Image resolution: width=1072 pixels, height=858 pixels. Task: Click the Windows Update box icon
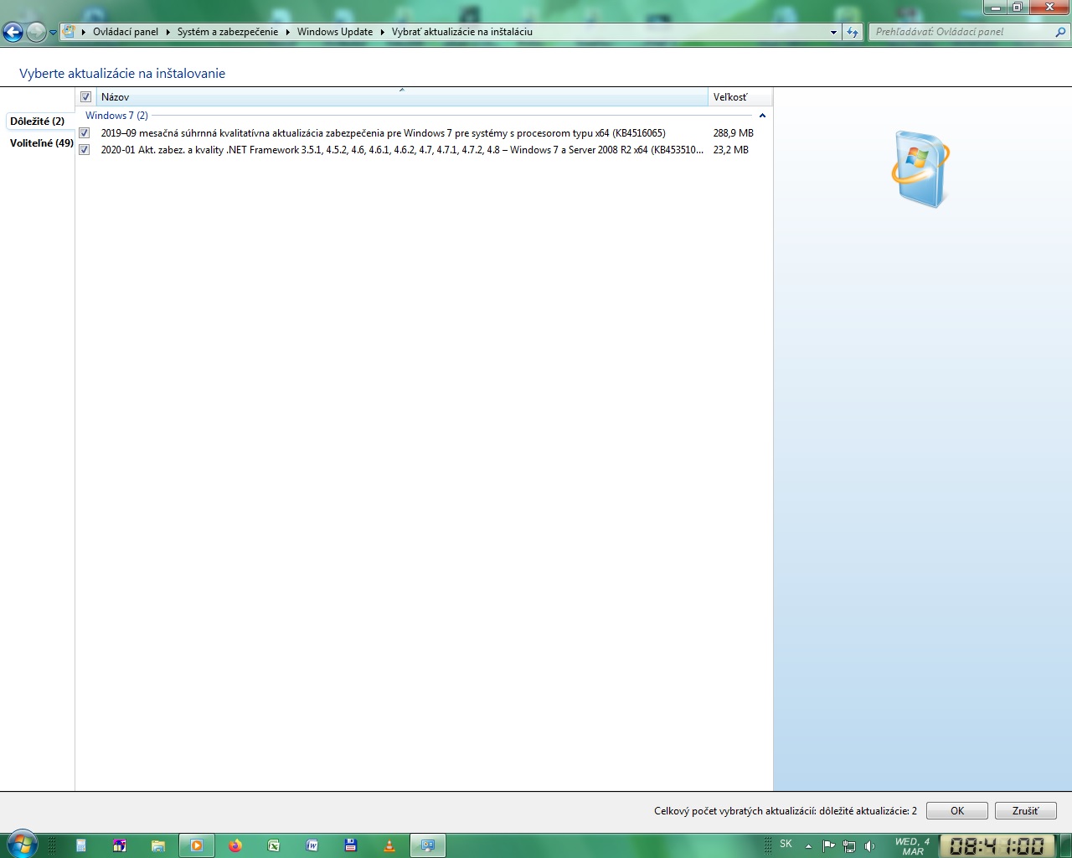920,168
